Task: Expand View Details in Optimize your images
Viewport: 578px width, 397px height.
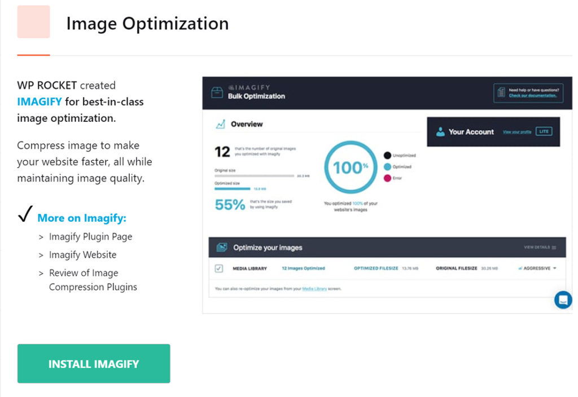Action: [x=540, y=248]
